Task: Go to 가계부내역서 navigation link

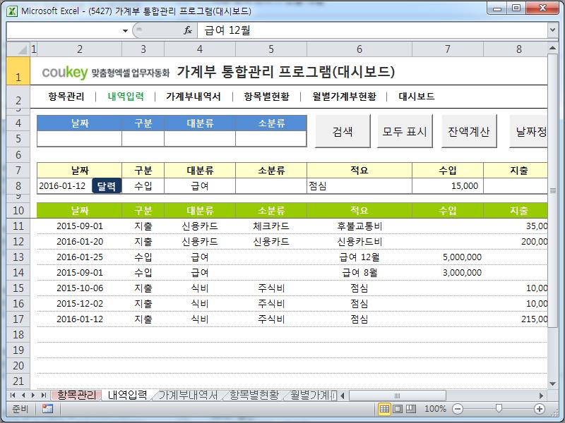Action: pyautogui.click(x=193, y=97)
